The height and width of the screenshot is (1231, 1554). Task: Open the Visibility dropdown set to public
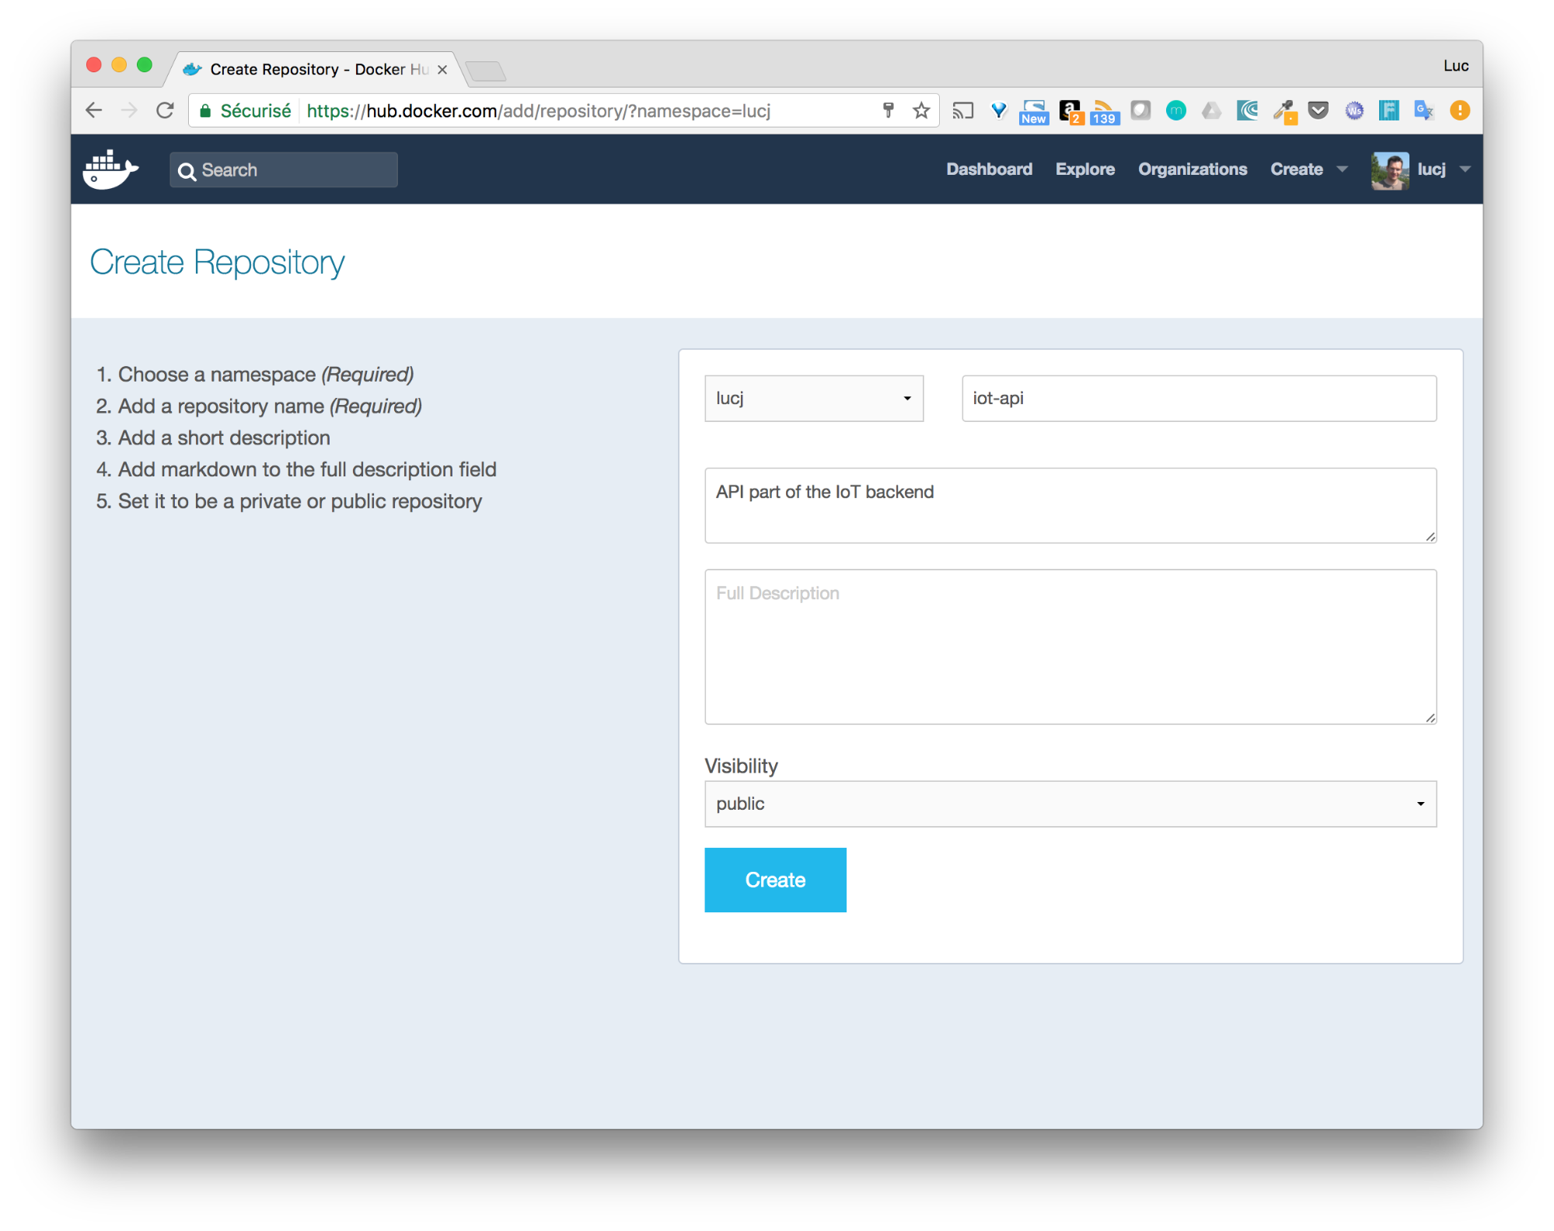(x=1070, y=804)
